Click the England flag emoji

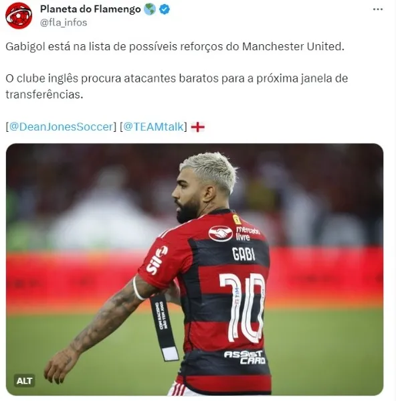pyautogui.click(x=198, y=127)
